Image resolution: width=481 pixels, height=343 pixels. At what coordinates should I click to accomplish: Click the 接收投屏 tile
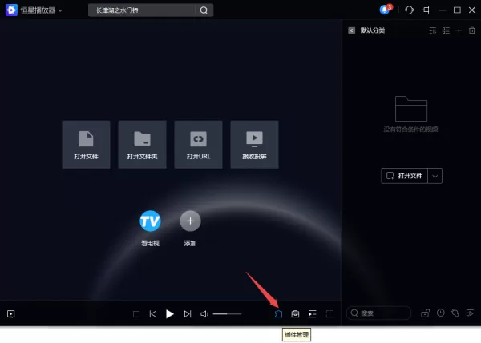point(255,145)
